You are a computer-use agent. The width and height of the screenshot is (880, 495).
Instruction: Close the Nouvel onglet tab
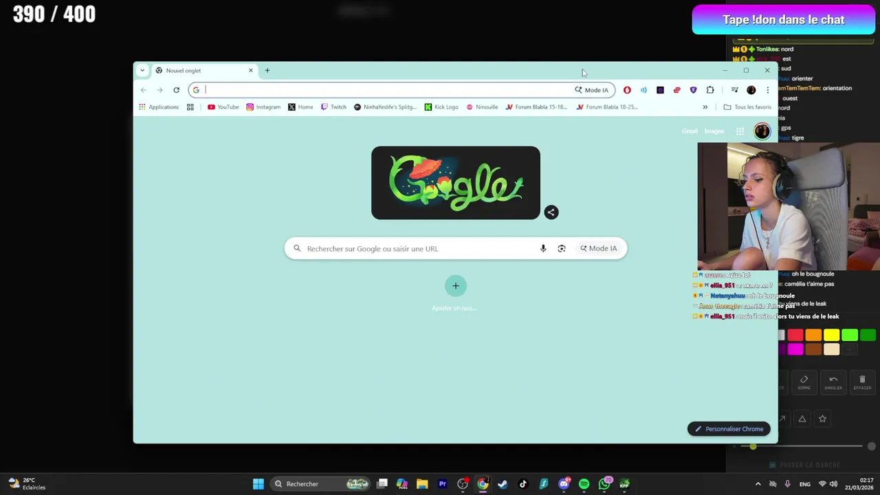(250, 70)
